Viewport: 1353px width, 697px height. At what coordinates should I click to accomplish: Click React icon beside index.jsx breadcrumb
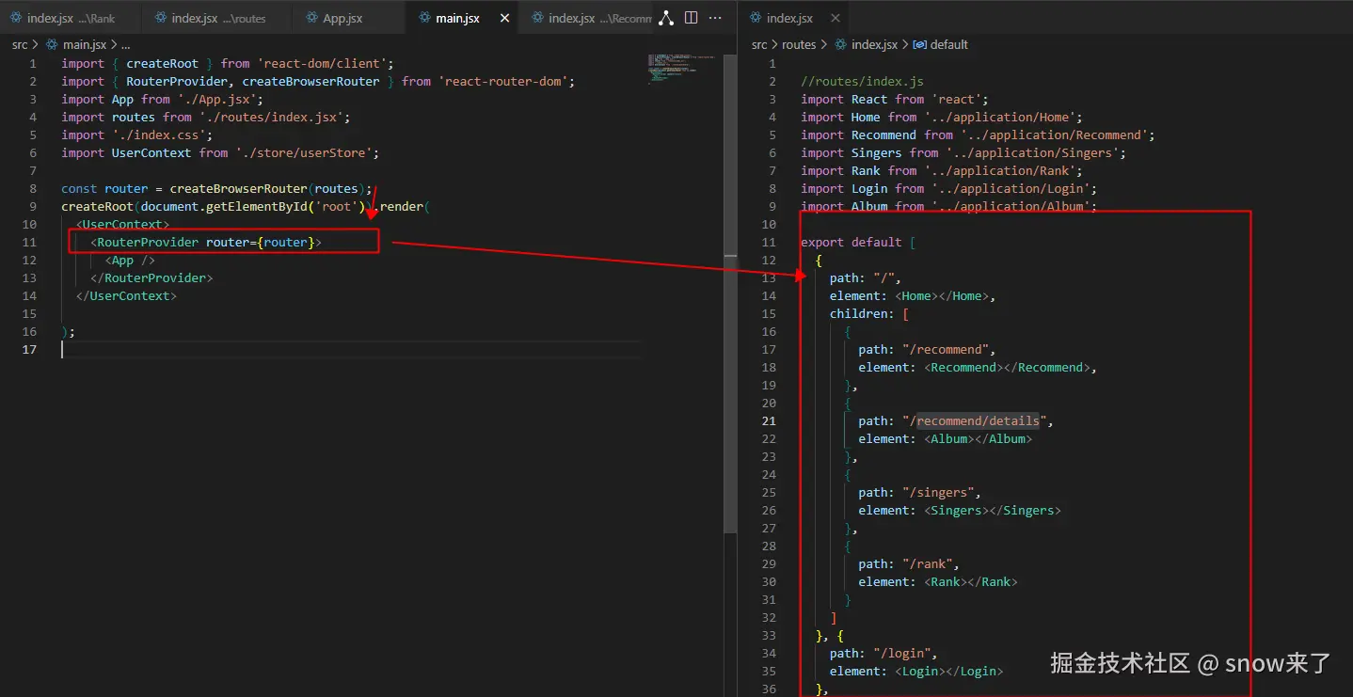(x=840, y=44)
